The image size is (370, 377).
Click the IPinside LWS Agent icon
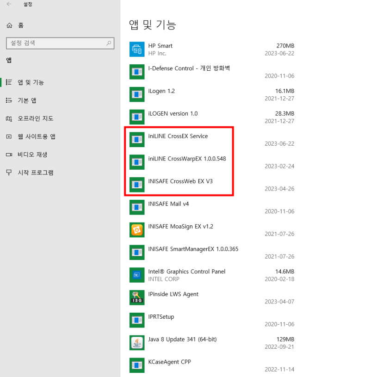point(137,297)
